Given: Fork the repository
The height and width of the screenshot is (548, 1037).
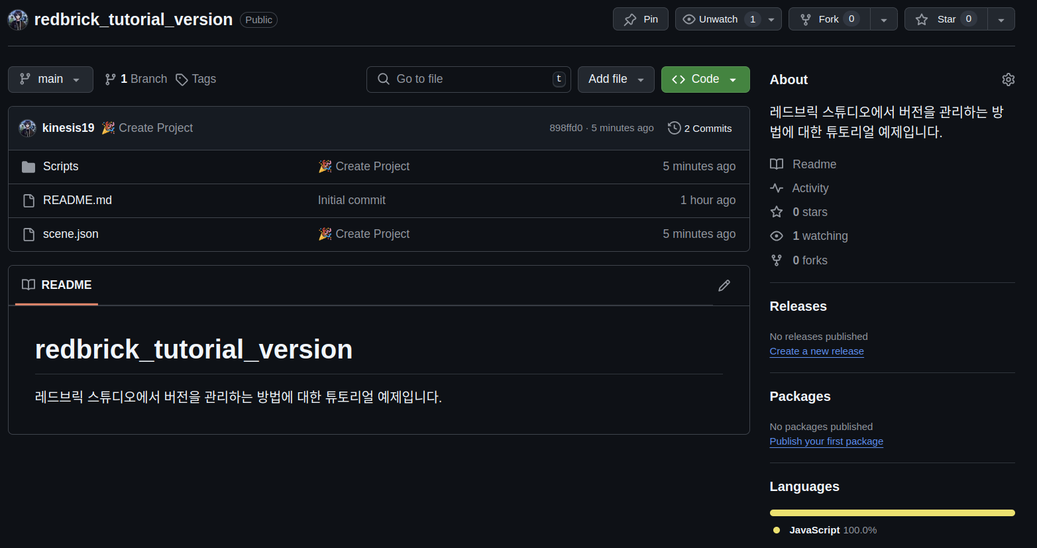Looking at the screenshot, I should 829,19.
